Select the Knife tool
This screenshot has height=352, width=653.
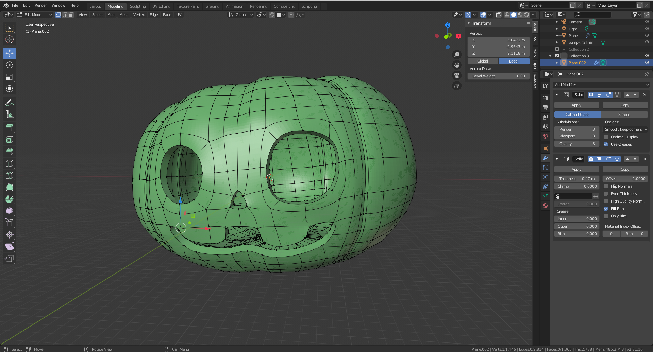click(x=10, y=175)
